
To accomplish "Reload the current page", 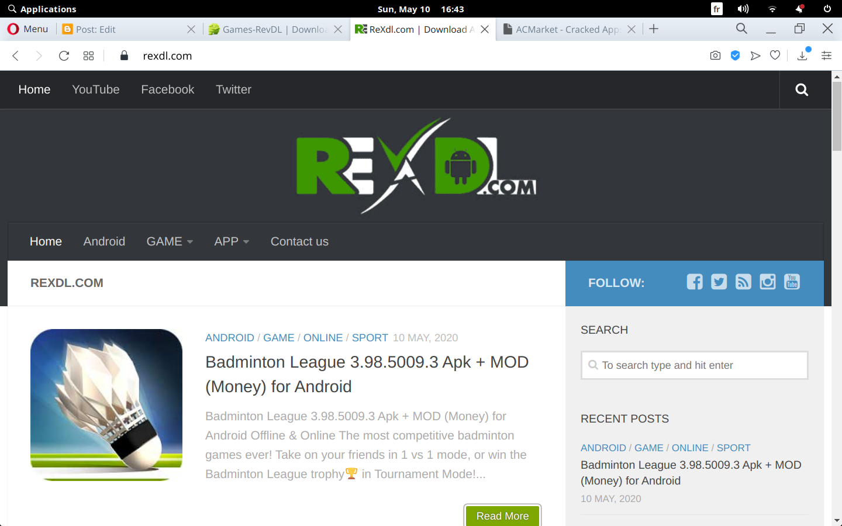I will tap(64, 56).
